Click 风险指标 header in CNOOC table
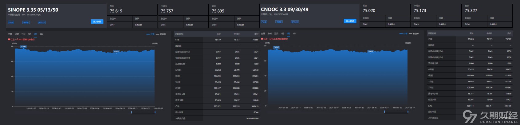520x125 pixels. point(432,33)
